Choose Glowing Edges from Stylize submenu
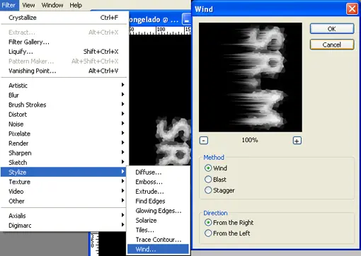 coord(158,211)
